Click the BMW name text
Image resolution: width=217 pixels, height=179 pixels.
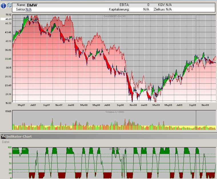[x=32, y=5]
